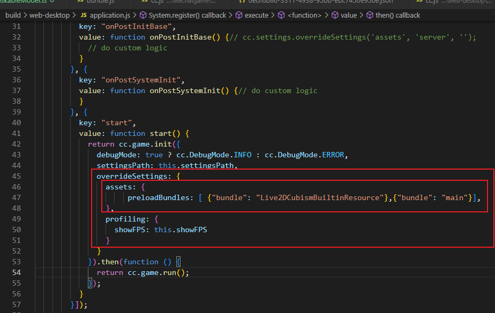Open the 'build' breadcrumb folder

click(13, 15)
